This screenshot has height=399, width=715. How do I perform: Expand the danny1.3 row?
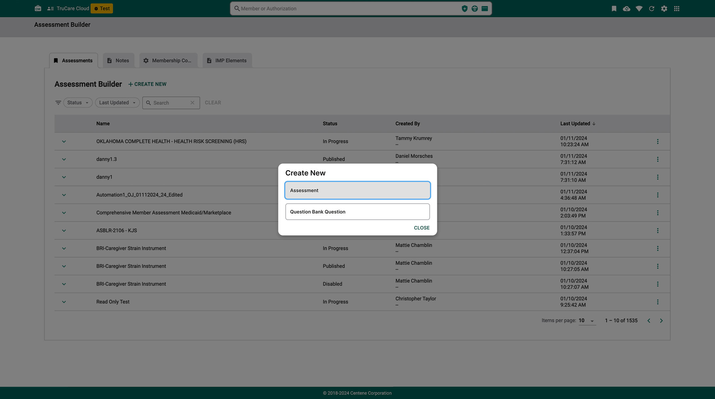pyautogui.click(x=64, y=159)
